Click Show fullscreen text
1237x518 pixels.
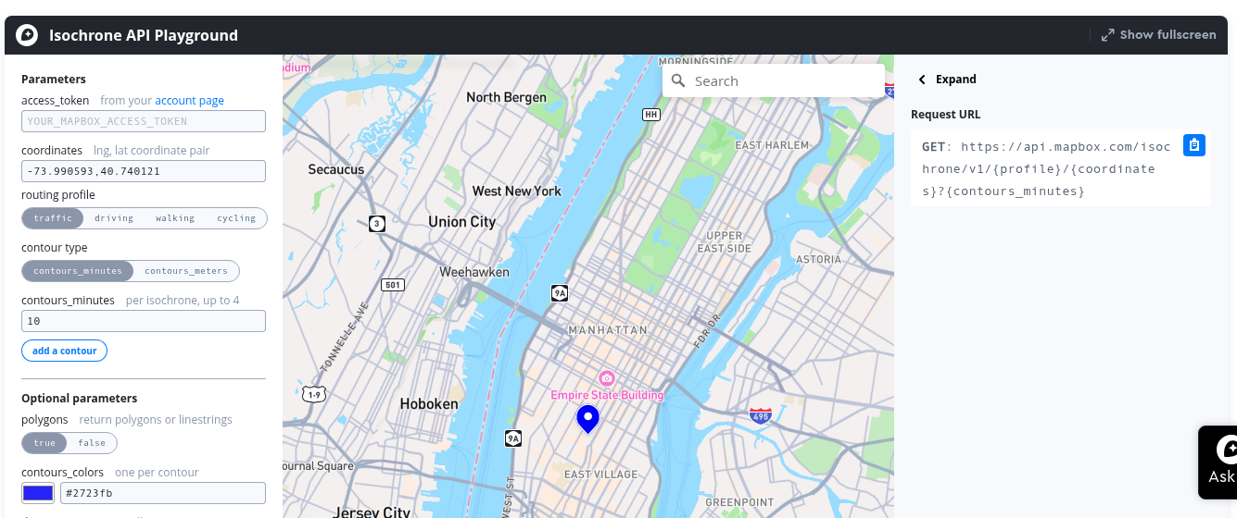(1168, 35)
